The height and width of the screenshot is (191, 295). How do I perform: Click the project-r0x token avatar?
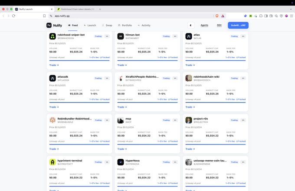pyautogui.click(x=189, y=120)
